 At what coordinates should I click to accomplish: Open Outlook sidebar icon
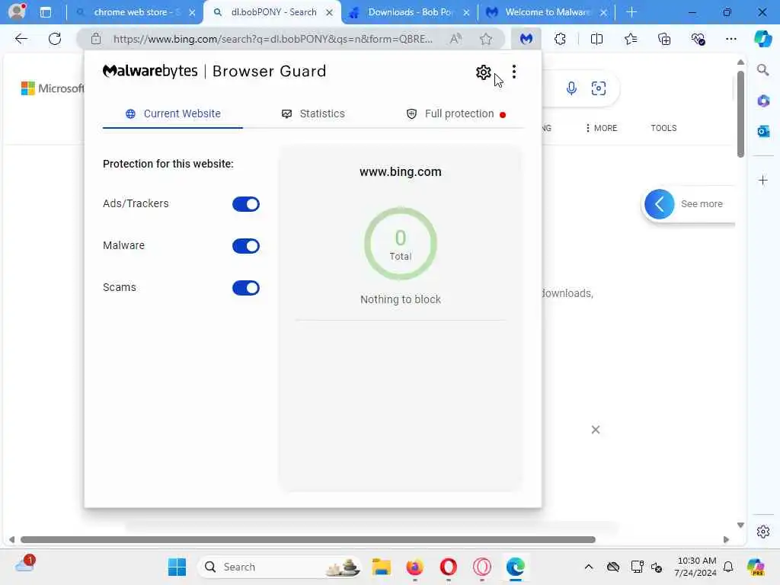763,131
